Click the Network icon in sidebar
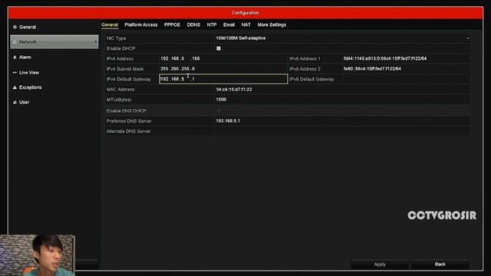This screenshot has width=491, height=276. coord(15,42)
